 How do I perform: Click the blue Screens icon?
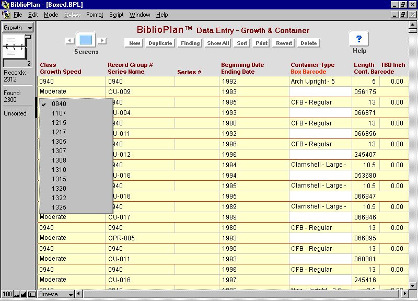click(86, 40)
